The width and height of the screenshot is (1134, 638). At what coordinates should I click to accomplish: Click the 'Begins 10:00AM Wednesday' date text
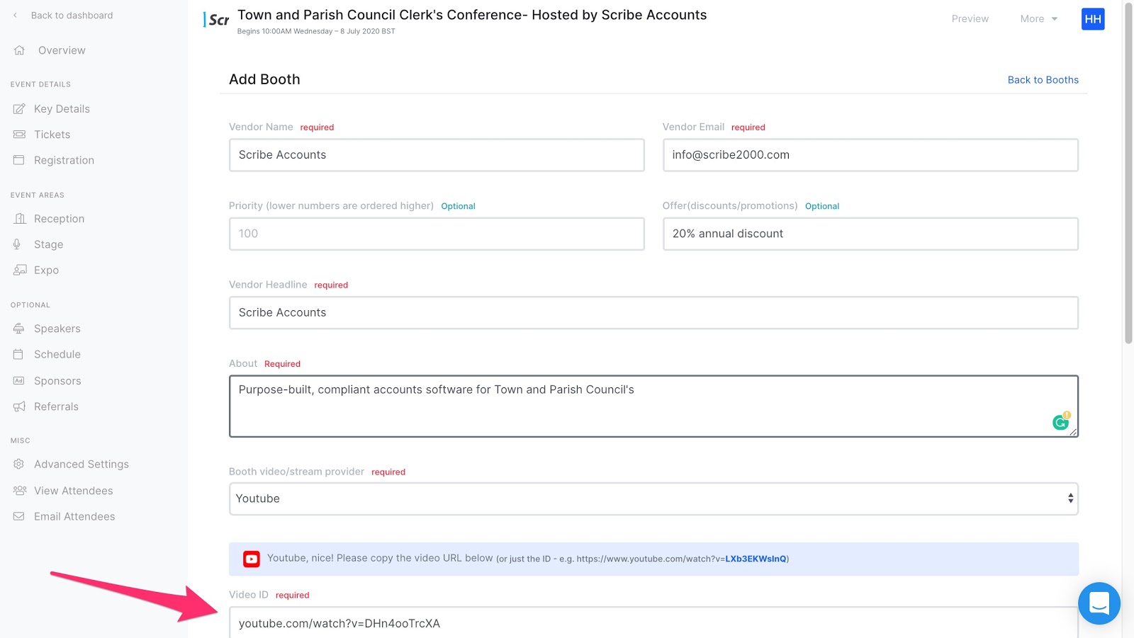coord(316,31)
